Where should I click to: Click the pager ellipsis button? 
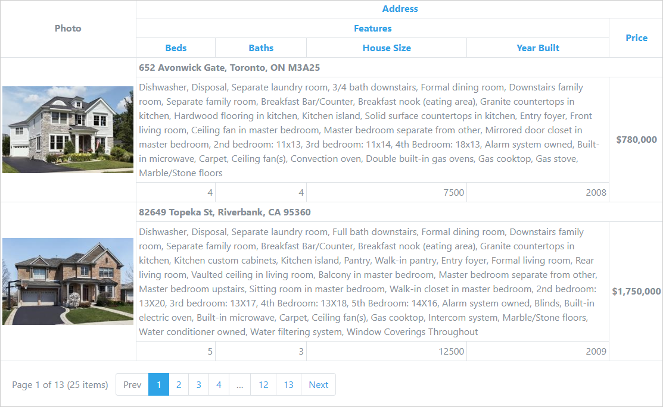click(239, 384)
